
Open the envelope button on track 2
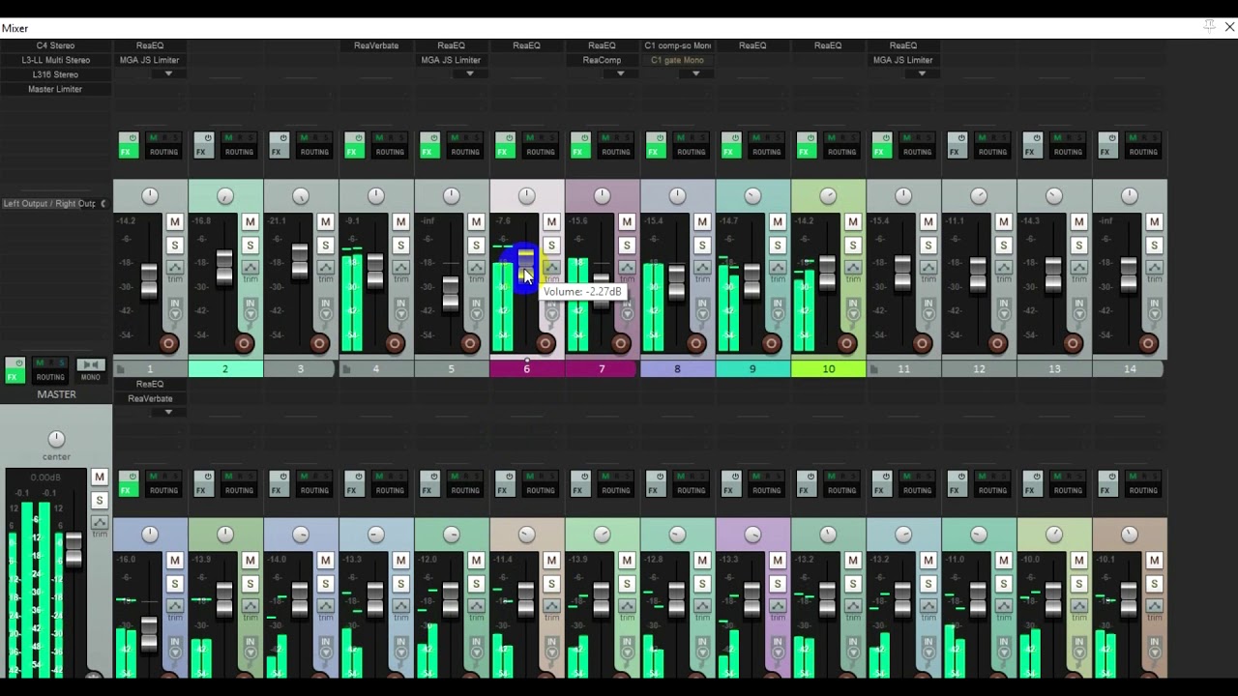point(251,267)
